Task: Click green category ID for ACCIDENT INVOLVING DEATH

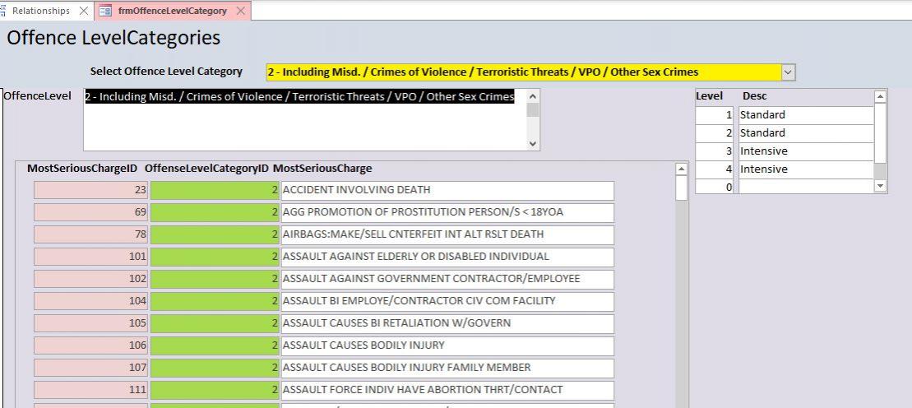Action: click(215, 190)
